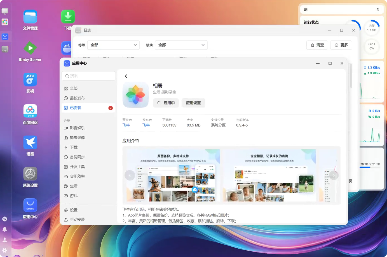Image resolution: width=387 pixels, height=257 pixels.
Task: Open settings gear at dock bottom
Action: click(x=5, y=250)
